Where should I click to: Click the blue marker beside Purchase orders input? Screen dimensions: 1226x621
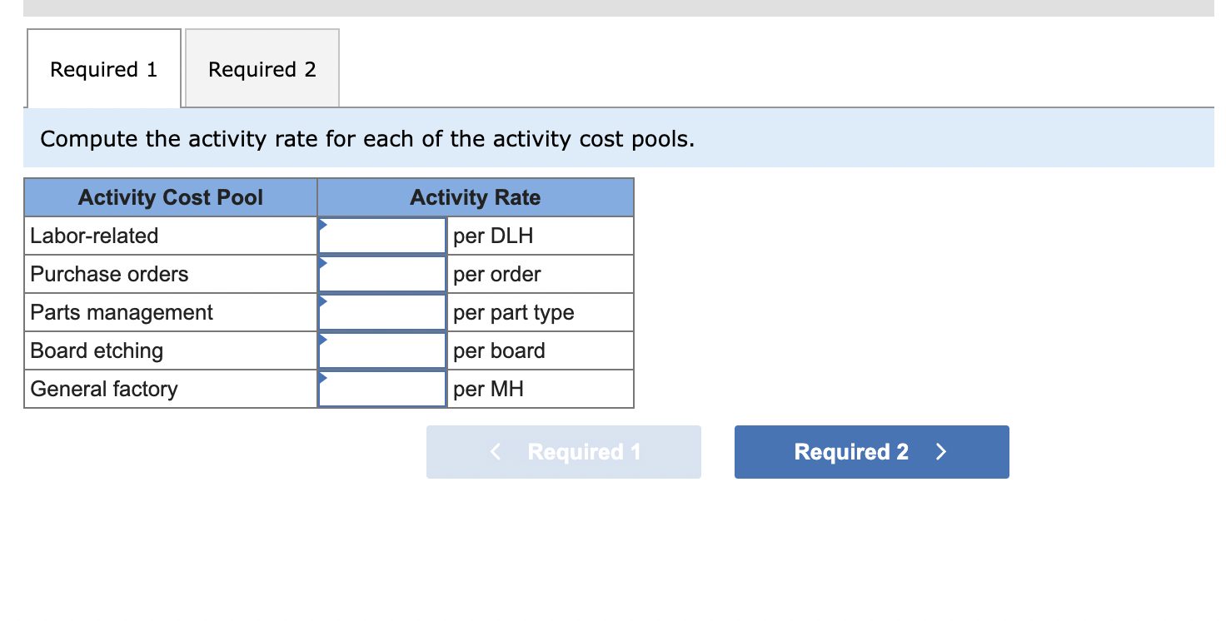(x=321, y=263)
